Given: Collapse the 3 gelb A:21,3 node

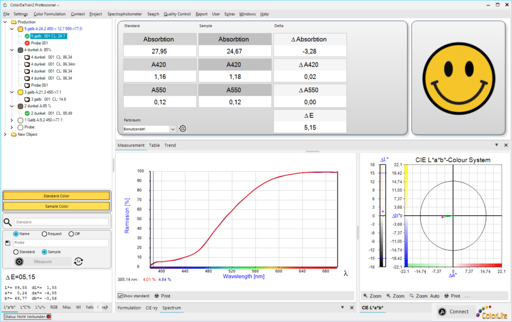Looking at the screenshot, I should pos(12,92).
